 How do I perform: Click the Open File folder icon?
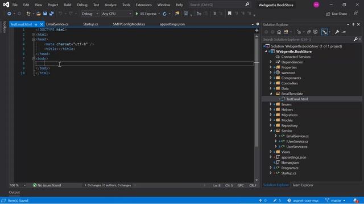coord(39,14)
